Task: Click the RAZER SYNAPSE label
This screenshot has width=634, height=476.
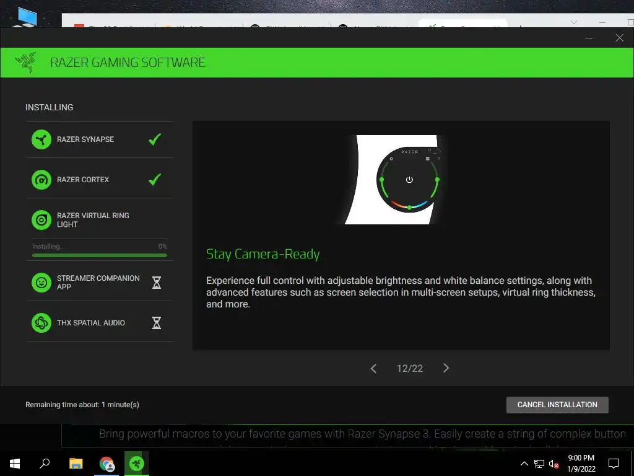Action: (x=85, y=139)
